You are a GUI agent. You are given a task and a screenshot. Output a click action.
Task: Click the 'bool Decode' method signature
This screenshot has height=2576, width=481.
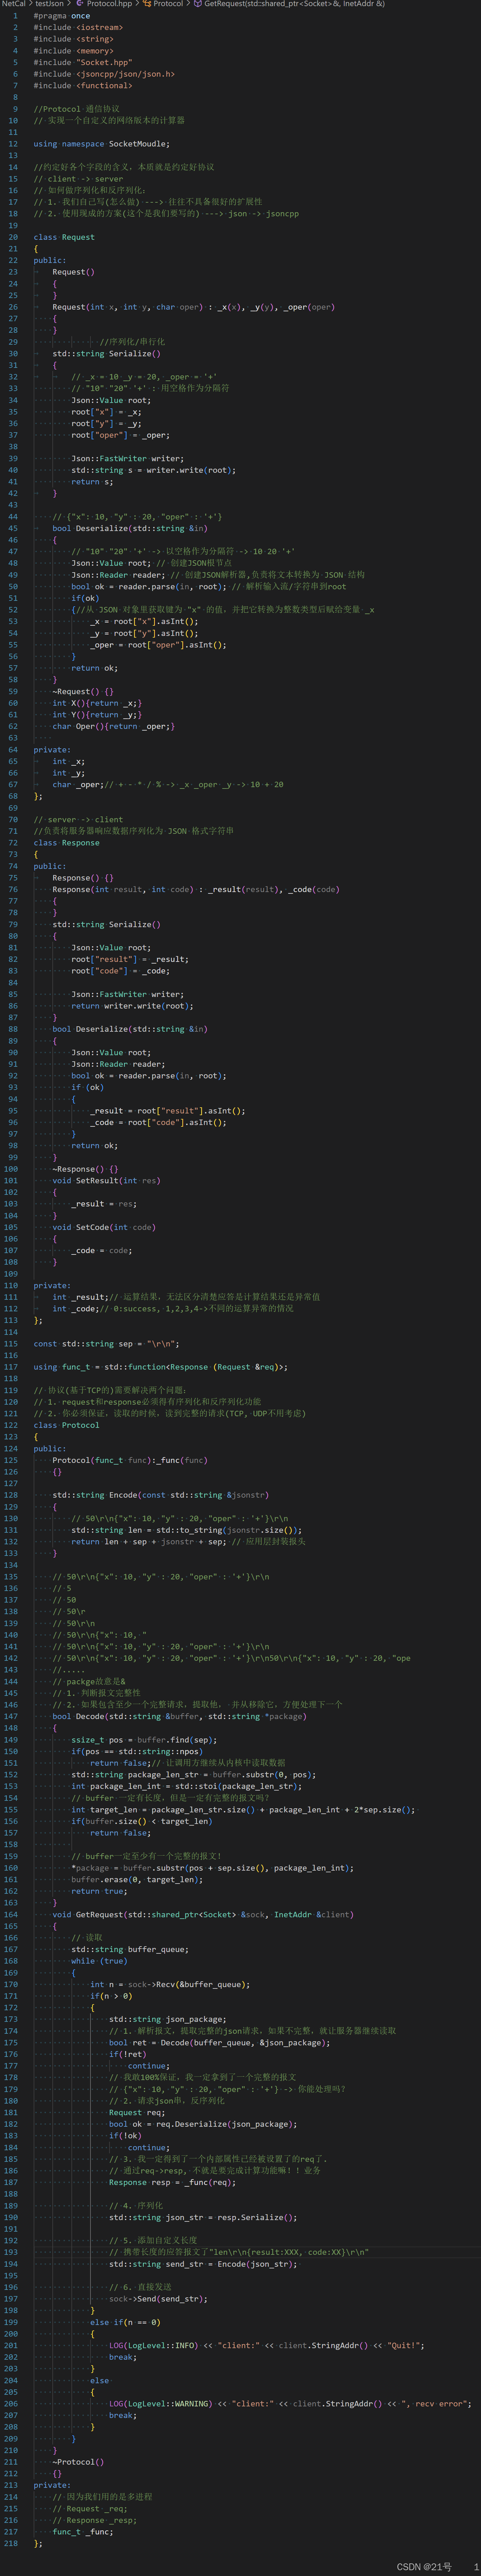pyautogui.click(x=180, y=1716)
